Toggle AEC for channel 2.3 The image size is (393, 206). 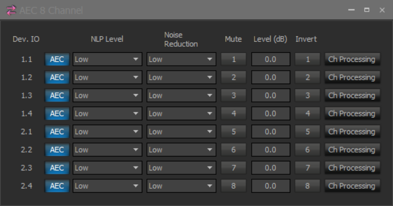point(57,168)
